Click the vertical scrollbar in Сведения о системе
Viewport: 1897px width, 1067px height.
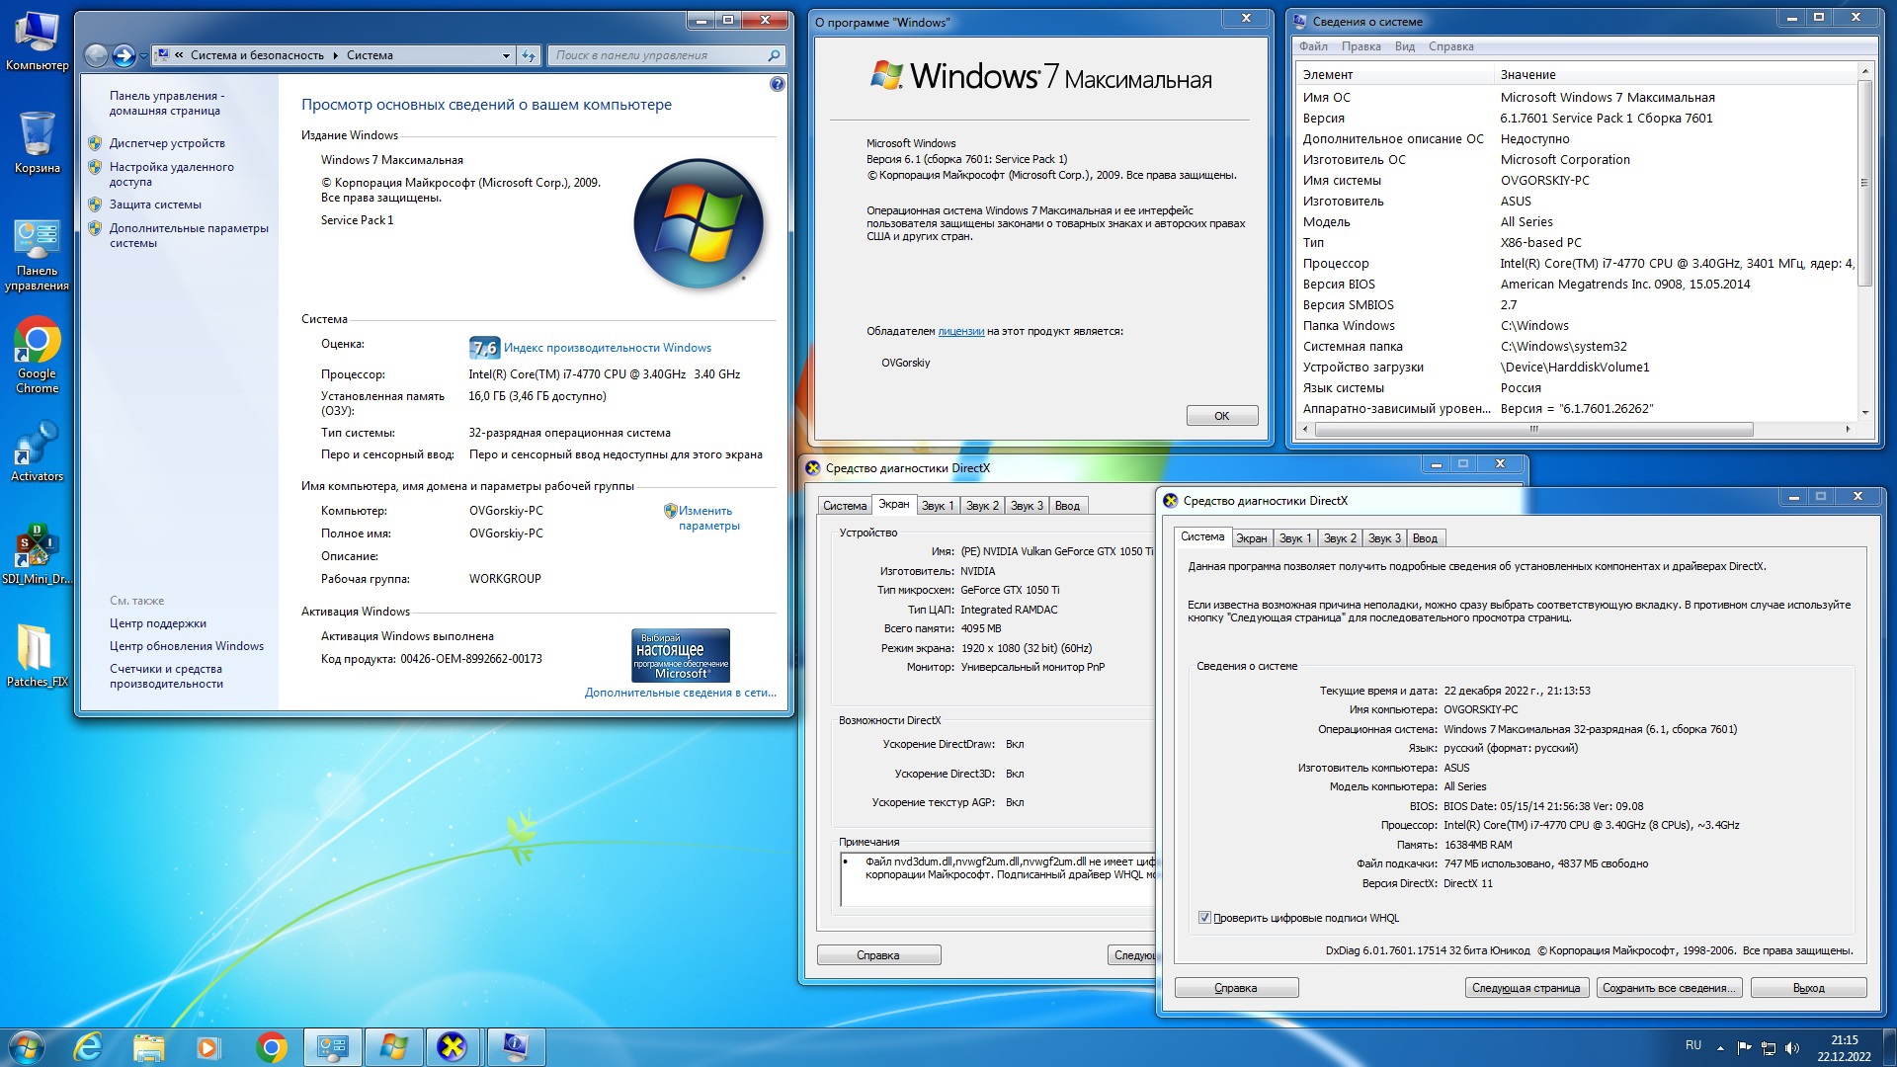1864,183
